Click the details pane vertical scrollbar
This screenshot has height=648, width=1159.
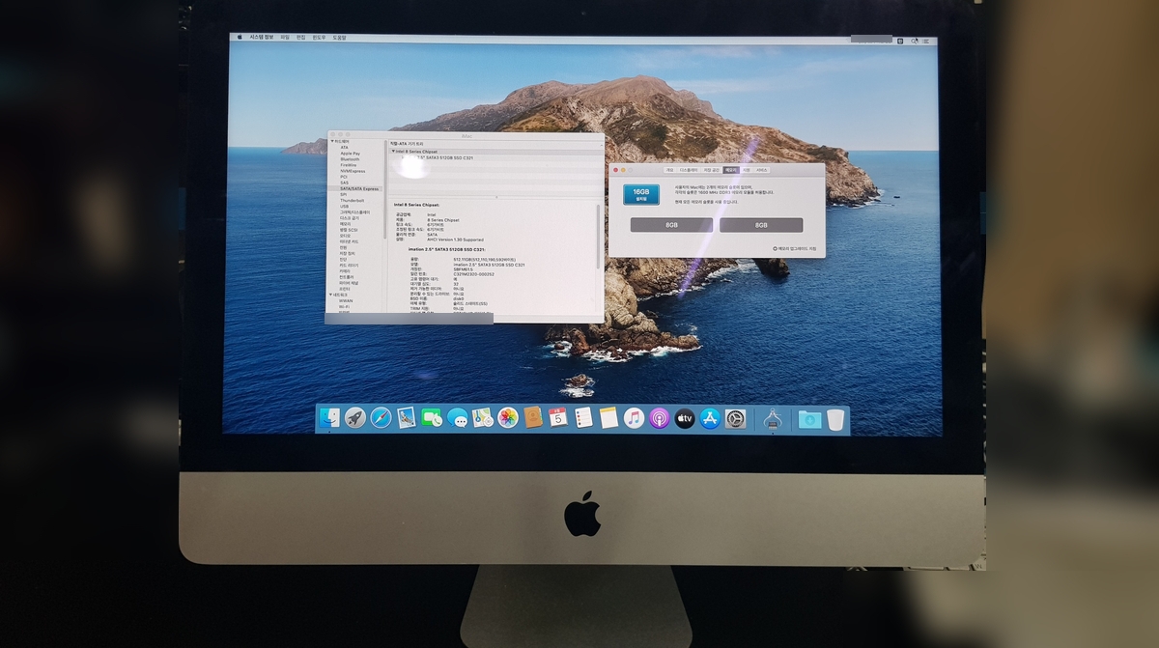[x=598, y=237]
